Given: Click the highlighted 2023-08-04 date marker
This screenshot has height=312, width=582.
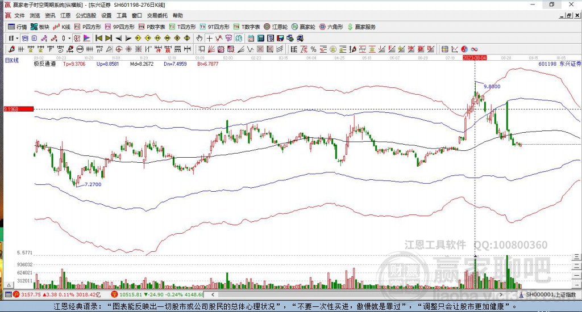Looking at the screenshot, I should (475, 58).
